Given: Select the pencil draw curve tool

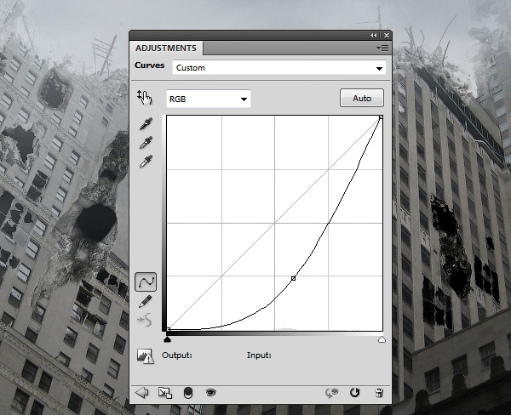Looking at the screenshot, I should [146, 301].
